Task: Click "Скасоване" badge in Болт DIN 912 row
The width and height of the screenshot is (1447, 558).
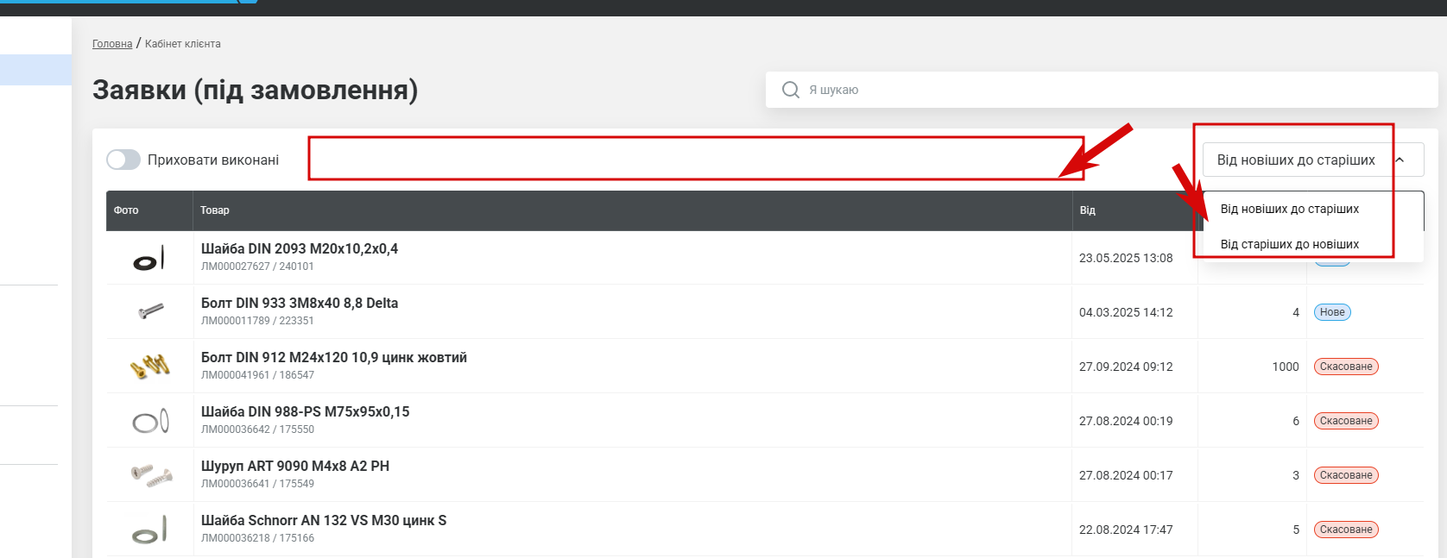Action: click(1345, 367)
